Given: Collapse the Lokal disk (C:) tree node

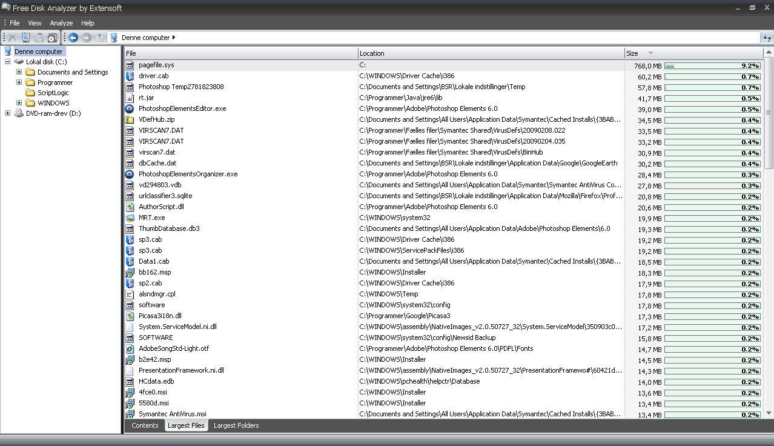Looking at the screenshot, I should pyautogui.click(x=7, y=62).
